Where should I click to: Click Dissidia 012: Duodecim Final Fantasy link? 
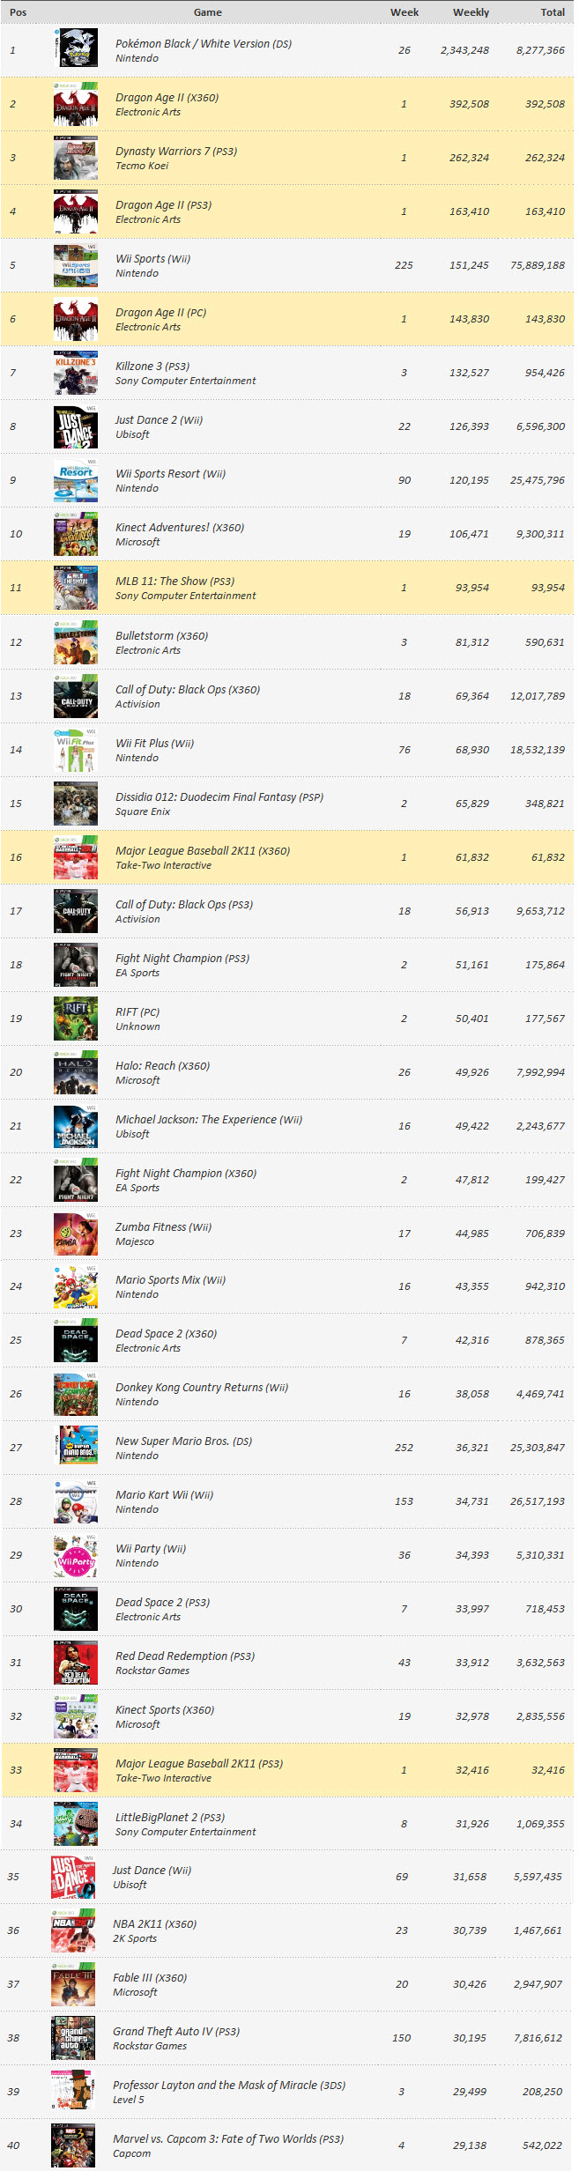pyautogui.click(x=219, y=797)
